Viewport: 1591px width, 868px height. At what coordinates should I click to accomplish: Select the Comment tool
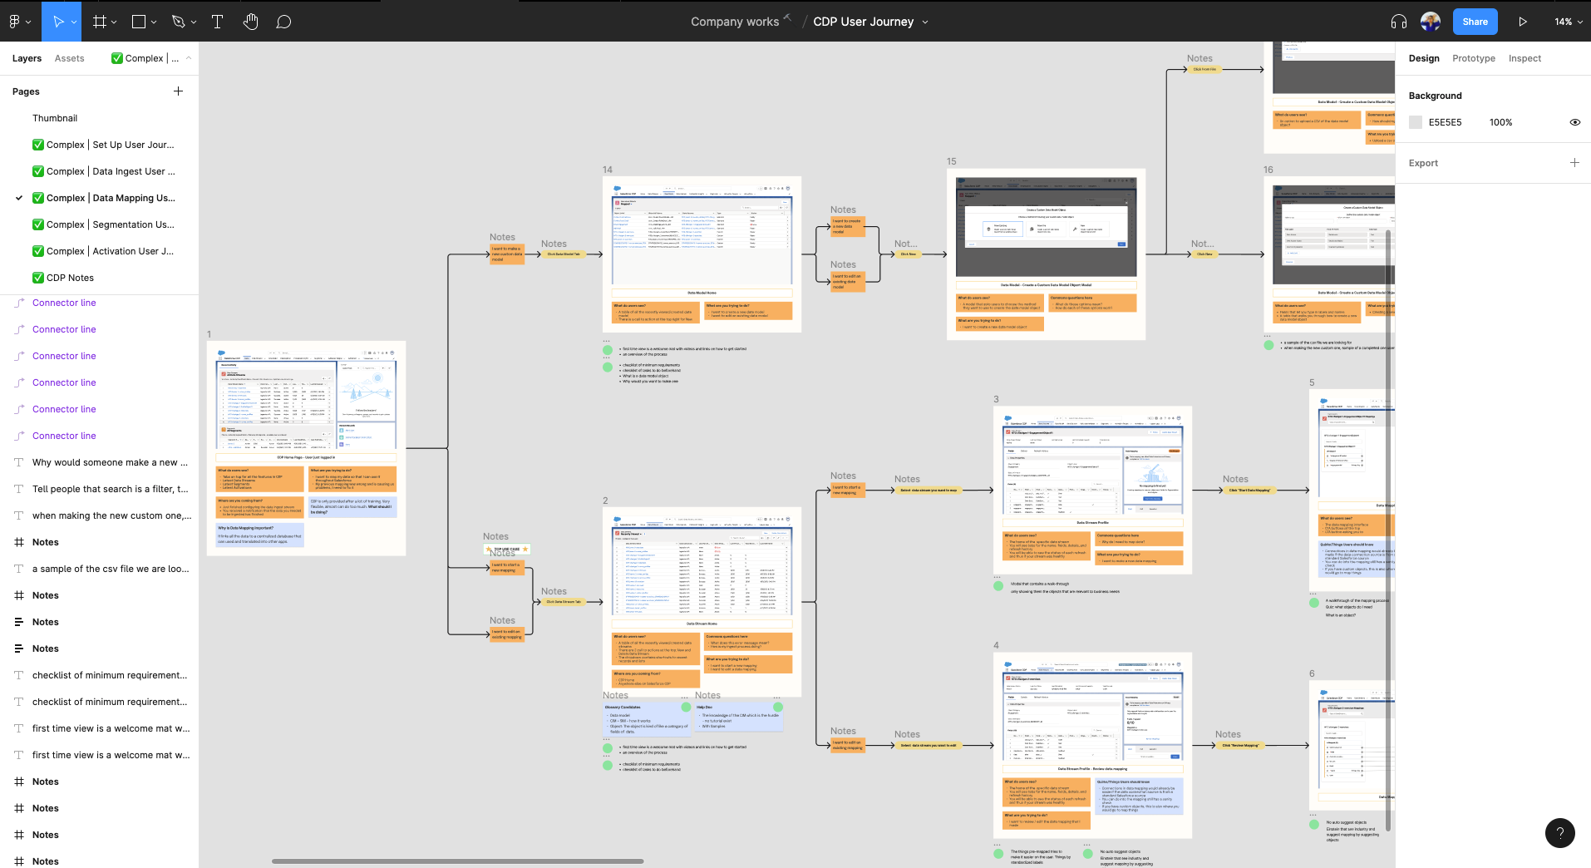pos(283,22)
